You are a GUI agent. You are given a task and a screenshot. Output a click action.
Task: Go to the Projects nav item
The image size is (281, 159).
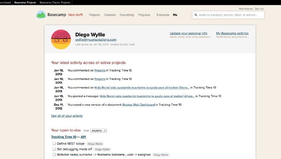(94, 15)
